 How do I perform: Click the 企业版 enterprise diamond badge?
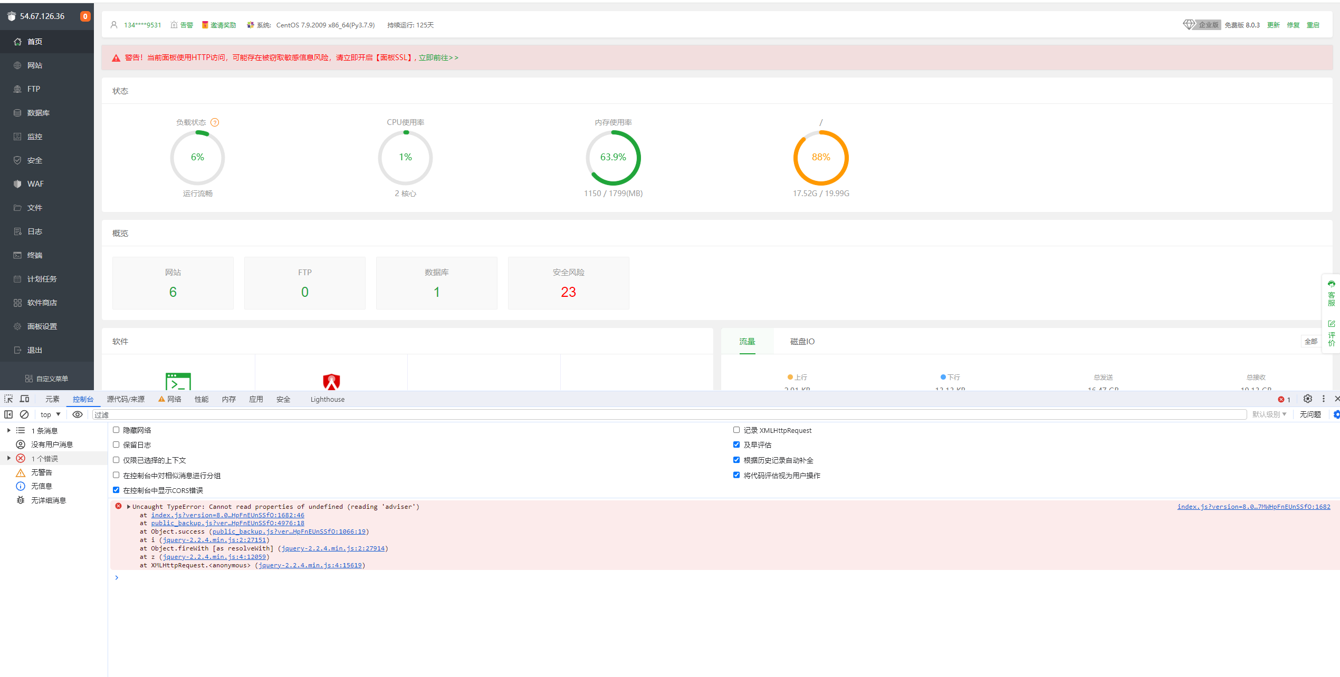tap(1202, 25)
